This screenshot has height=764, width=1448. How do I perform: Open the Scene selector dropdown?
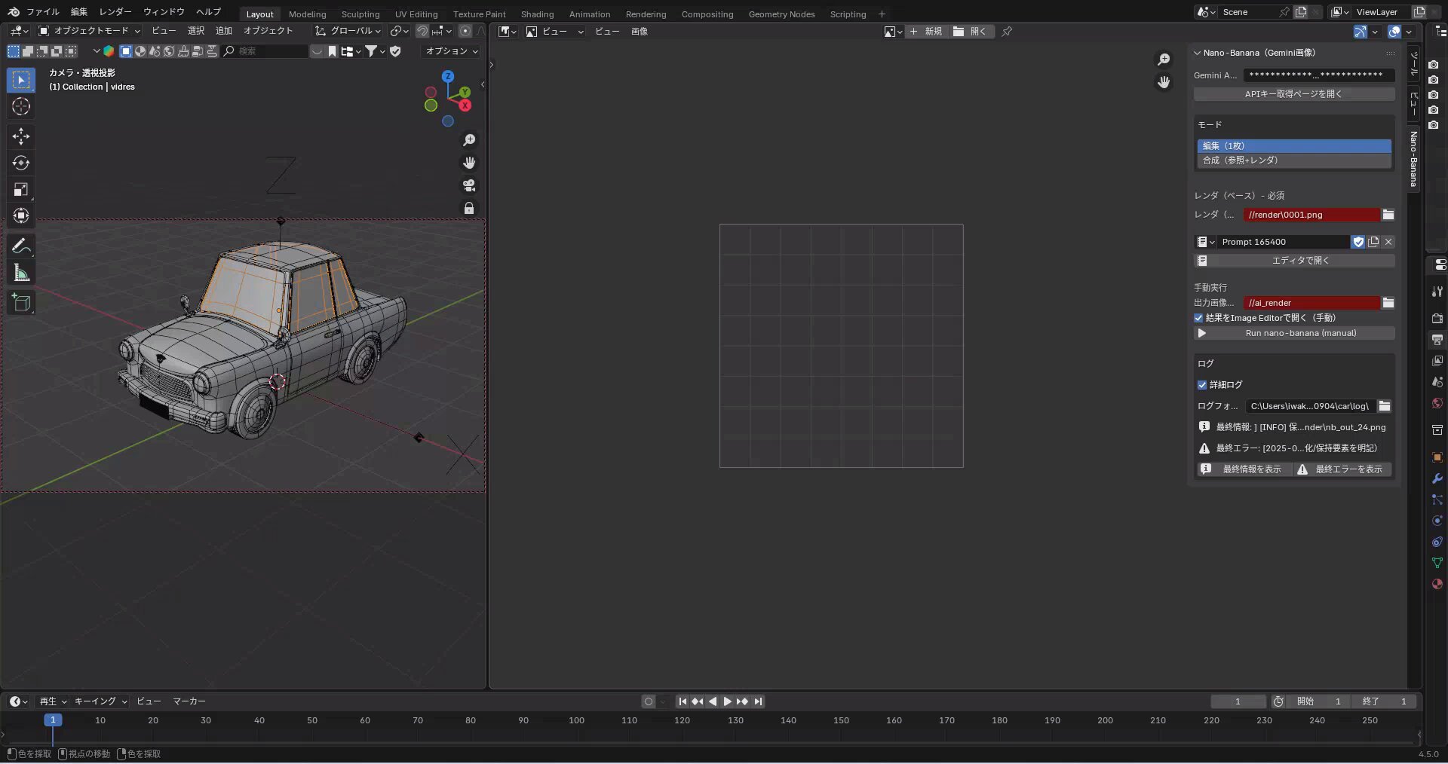coord(1205,12)
